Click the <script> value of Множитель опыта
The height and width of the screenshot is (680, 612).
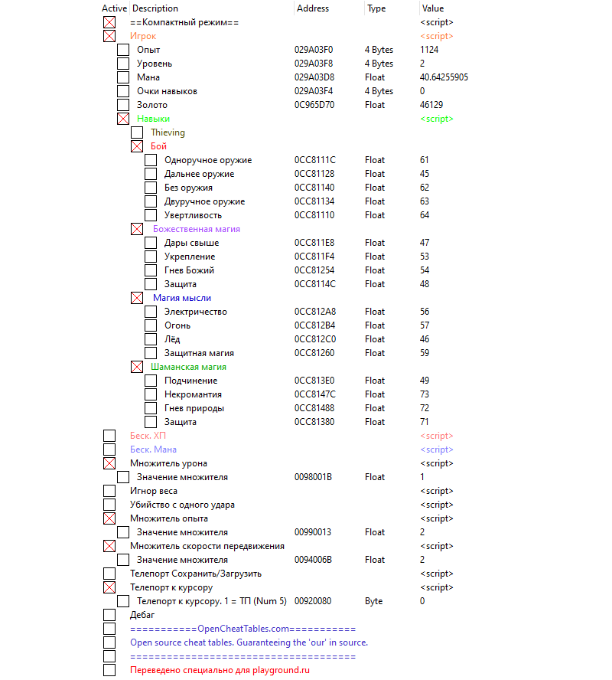click(437, 518)
